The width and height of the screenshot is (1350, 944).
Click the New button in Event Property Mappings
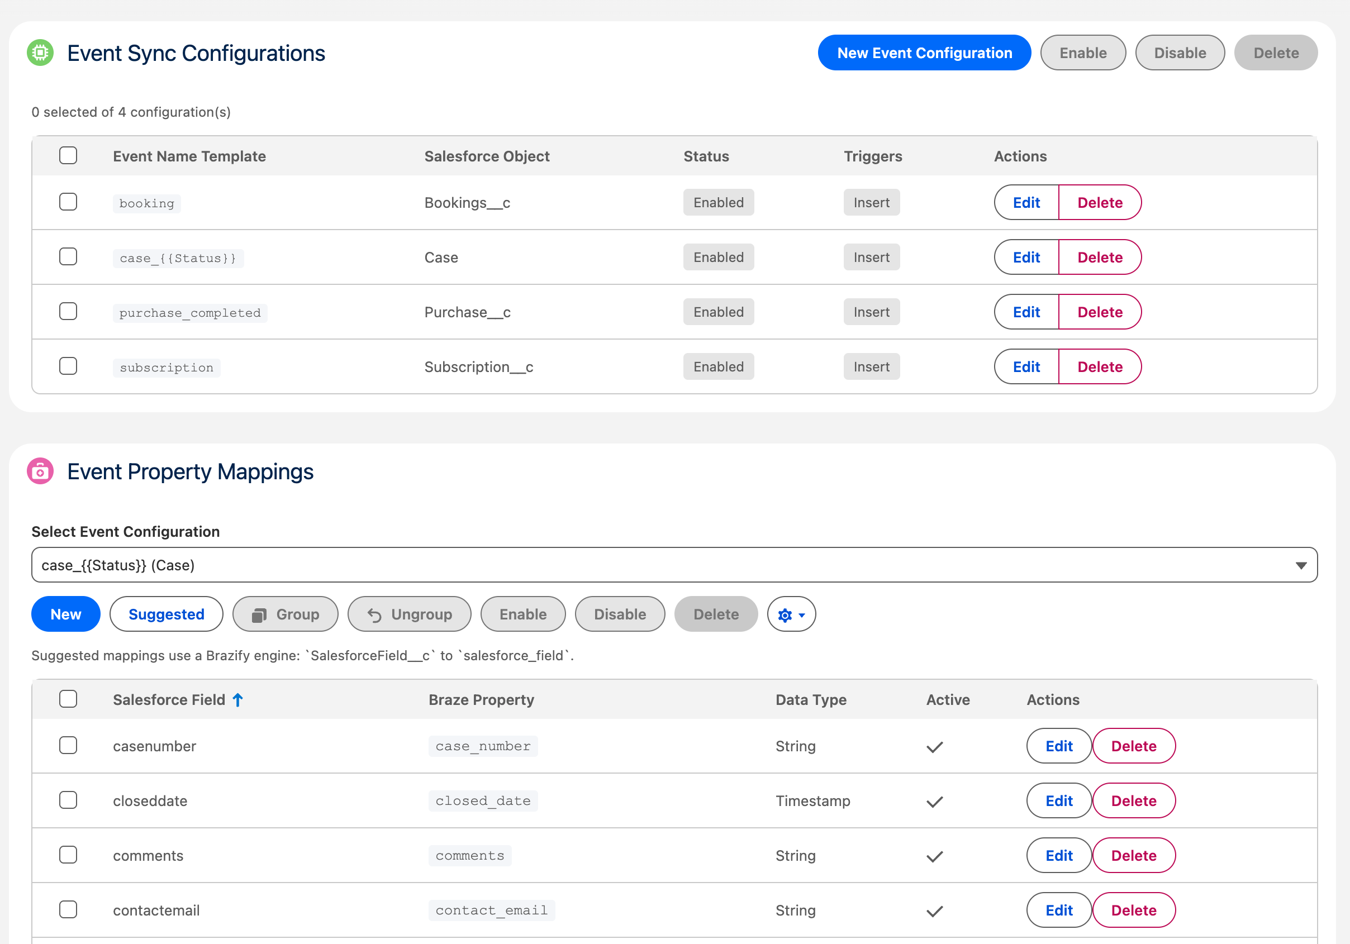[x=65, y=614]
